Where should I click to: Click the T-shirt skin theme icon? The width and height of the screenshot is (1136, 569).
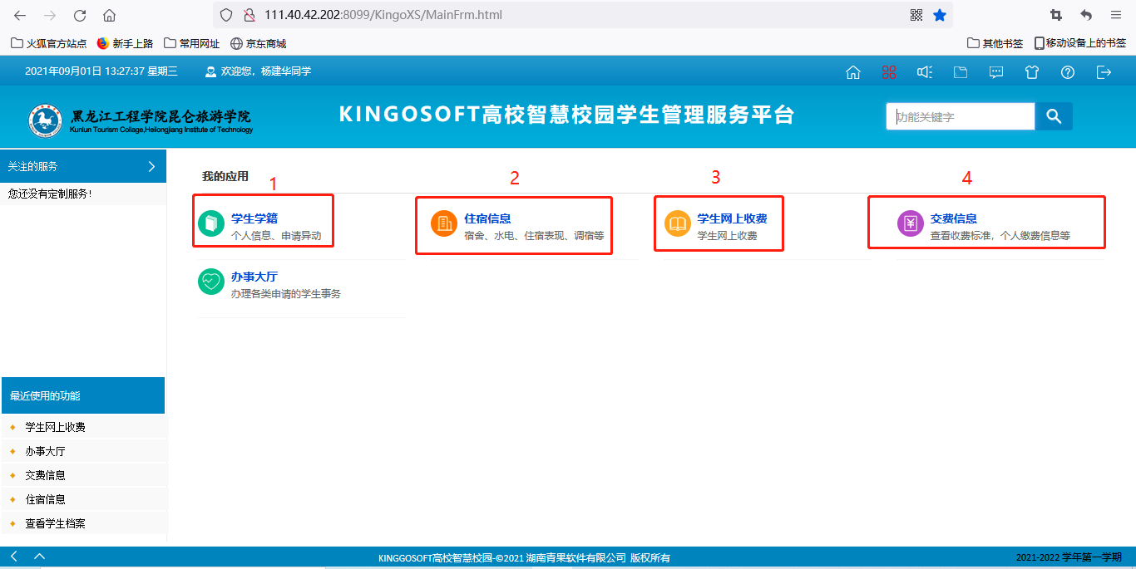coord(1032,72)
